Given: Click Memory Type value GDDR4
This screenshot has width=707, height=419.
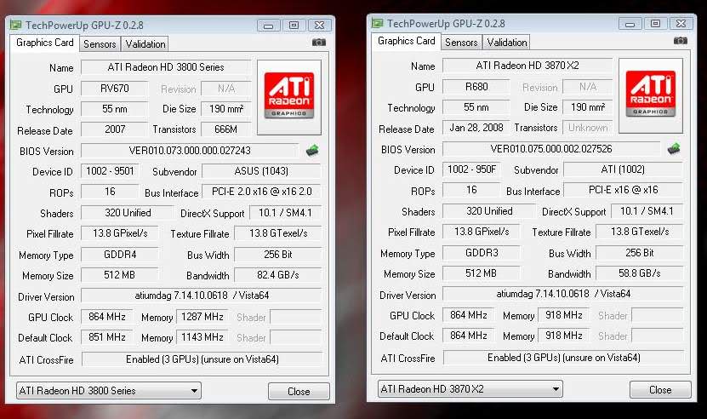Looking at the screenshot, I should tap(120, 254).
